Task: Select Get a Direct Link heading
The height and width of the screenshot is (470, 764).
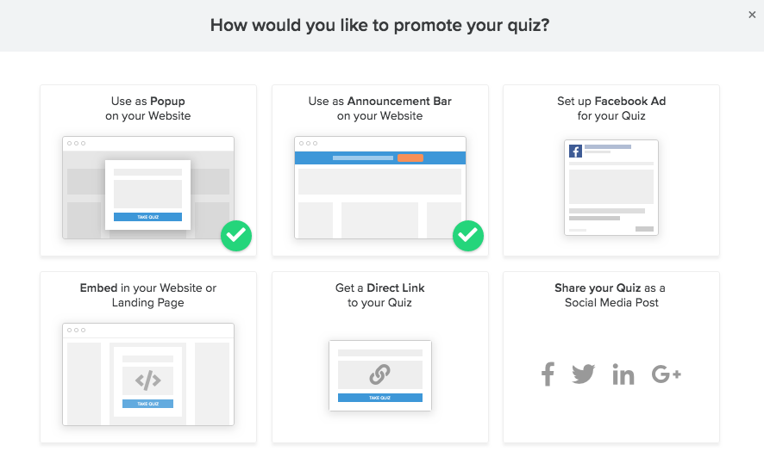Action: tap(380, 295)
